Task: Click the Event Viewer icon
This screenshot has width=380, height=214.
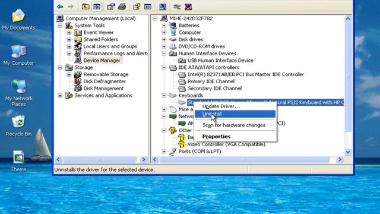Action: point(78,32)
